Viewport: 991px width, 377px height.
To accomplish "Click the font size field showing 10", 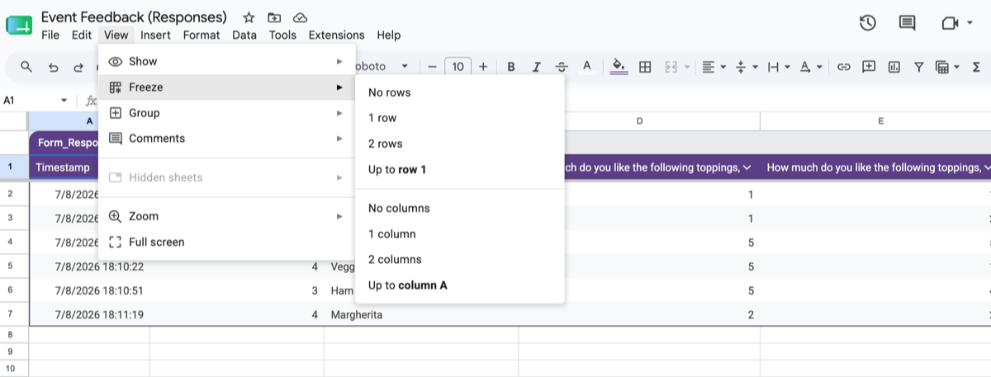I will click(x=458, y=67).
